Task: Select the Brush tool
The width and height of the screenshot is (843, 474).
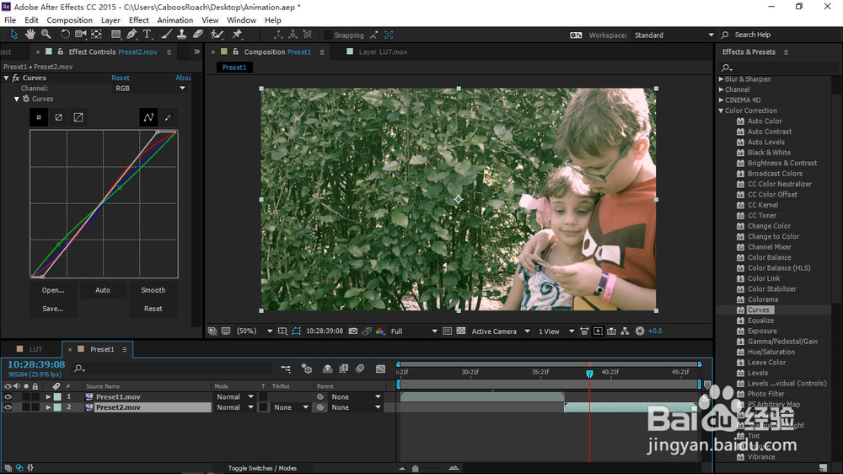Action: coord(166,35)
